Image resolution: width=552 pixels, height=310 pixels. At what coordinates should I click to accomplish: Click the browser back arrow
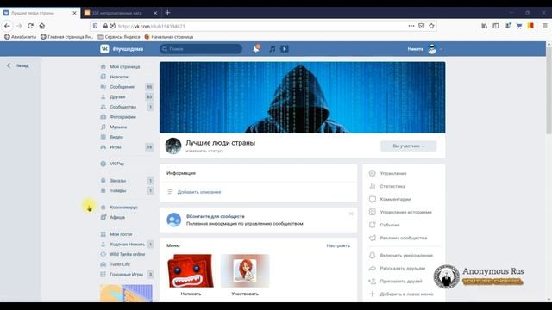tap(8, 26)
